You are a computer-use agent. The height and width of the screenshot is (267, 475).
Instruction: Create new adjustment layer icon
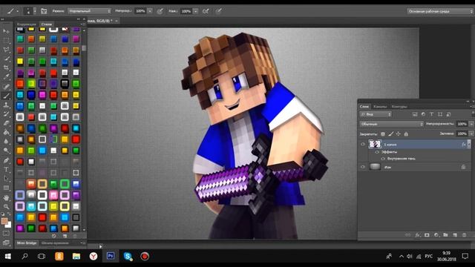[x=436, y=235]
